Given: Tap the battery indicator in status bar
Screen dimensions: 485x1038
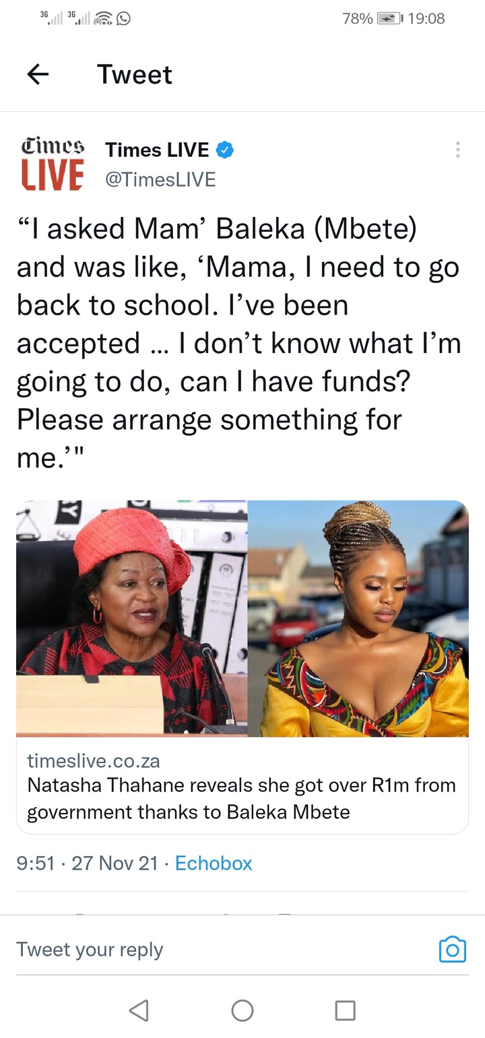Looking at the screenshot, I should click(x=389, y=19).
